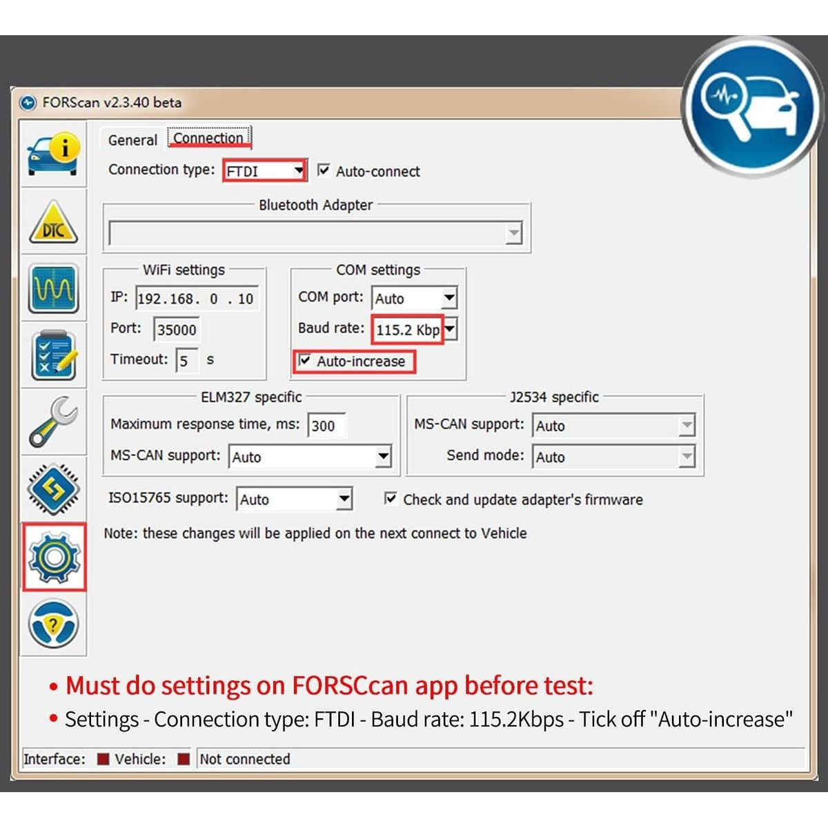Expand the COM port dropdown
Viewport: 828px width, 828px height.
point(448,298)
